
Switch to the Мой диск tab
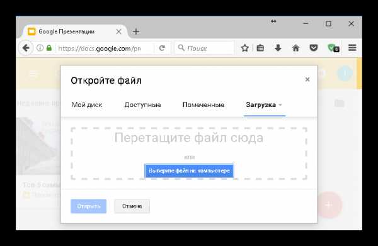point(87,104)
